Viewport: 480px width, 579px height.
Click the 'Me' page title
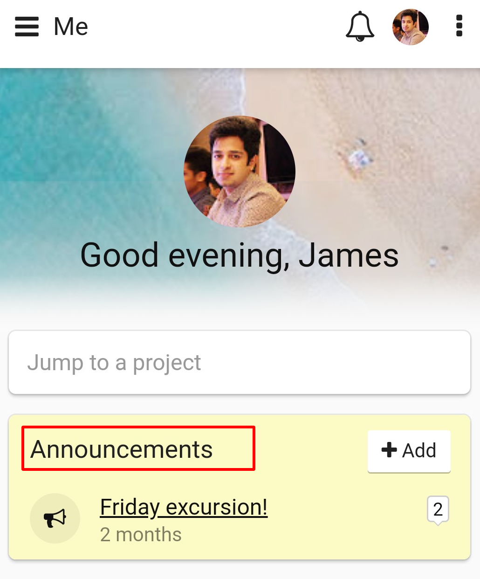point(71,27)
